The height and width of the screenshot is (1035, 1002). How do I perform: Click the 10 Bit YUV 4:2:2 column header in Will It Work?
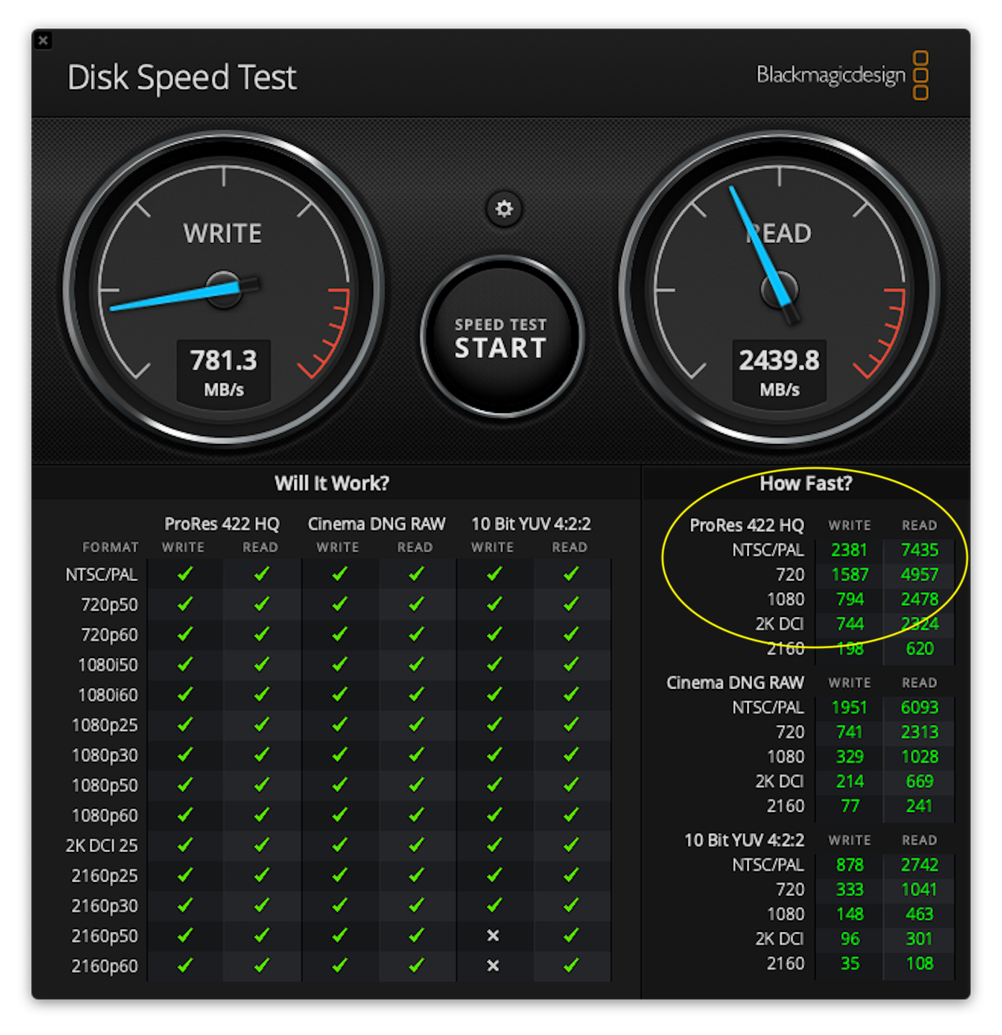click(x=531, y=524)
